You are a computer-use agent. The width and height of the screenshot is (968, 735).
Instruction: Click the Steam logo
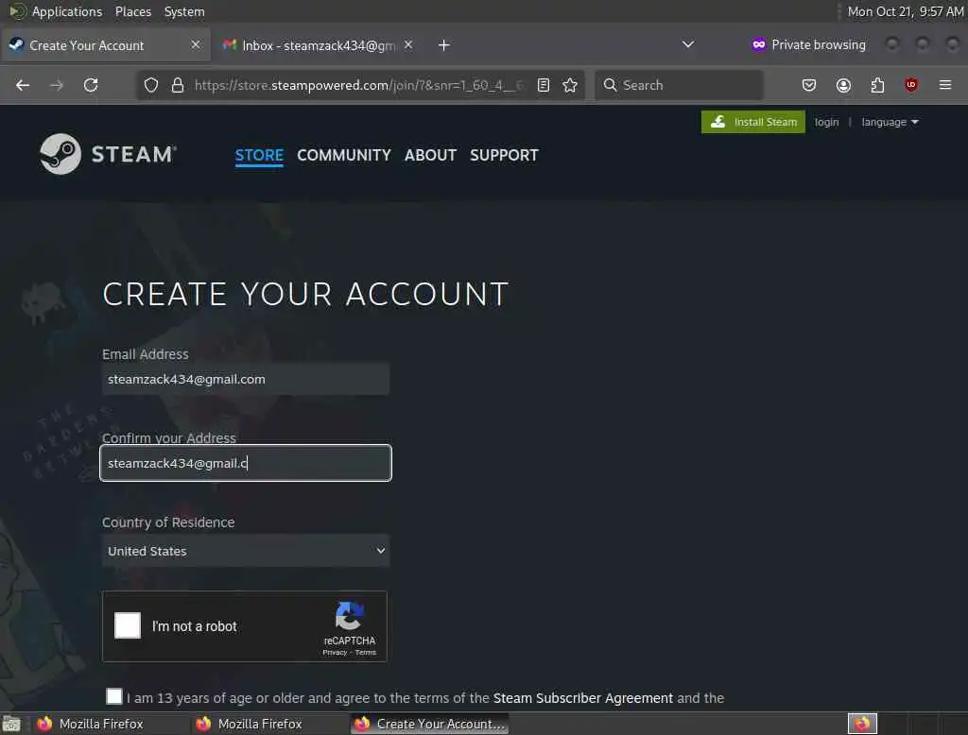108,154
